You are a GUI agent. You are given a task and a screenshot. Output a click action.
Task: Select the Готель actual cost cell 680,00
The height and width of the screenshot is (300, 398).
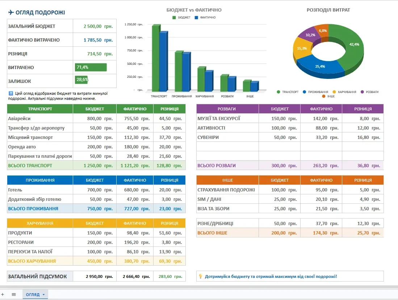pyautogui.click(x=135, y=190)
